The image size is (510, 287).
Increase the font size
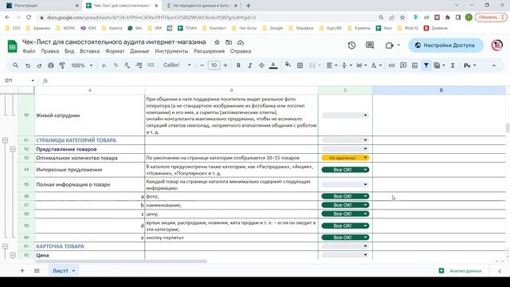[x=226, y=65]
